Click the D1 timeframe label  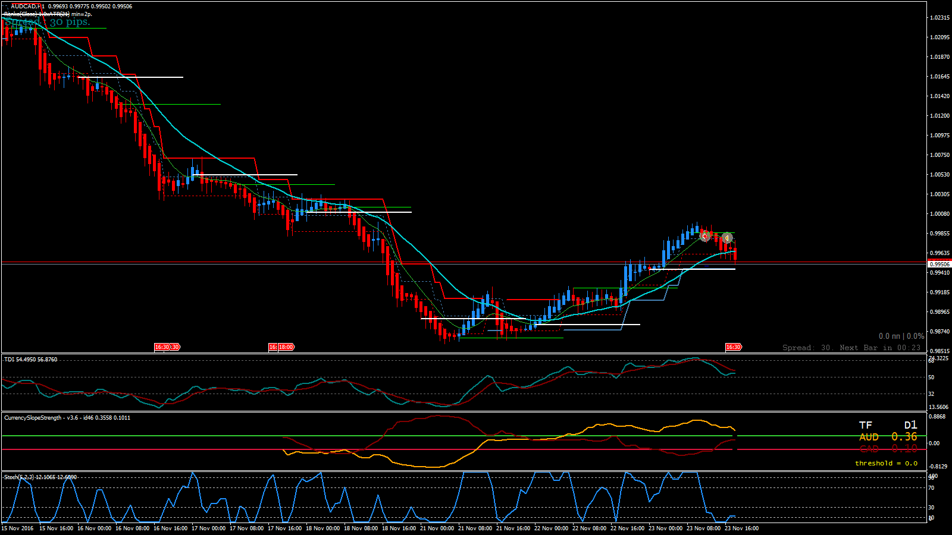coord(910,425)
